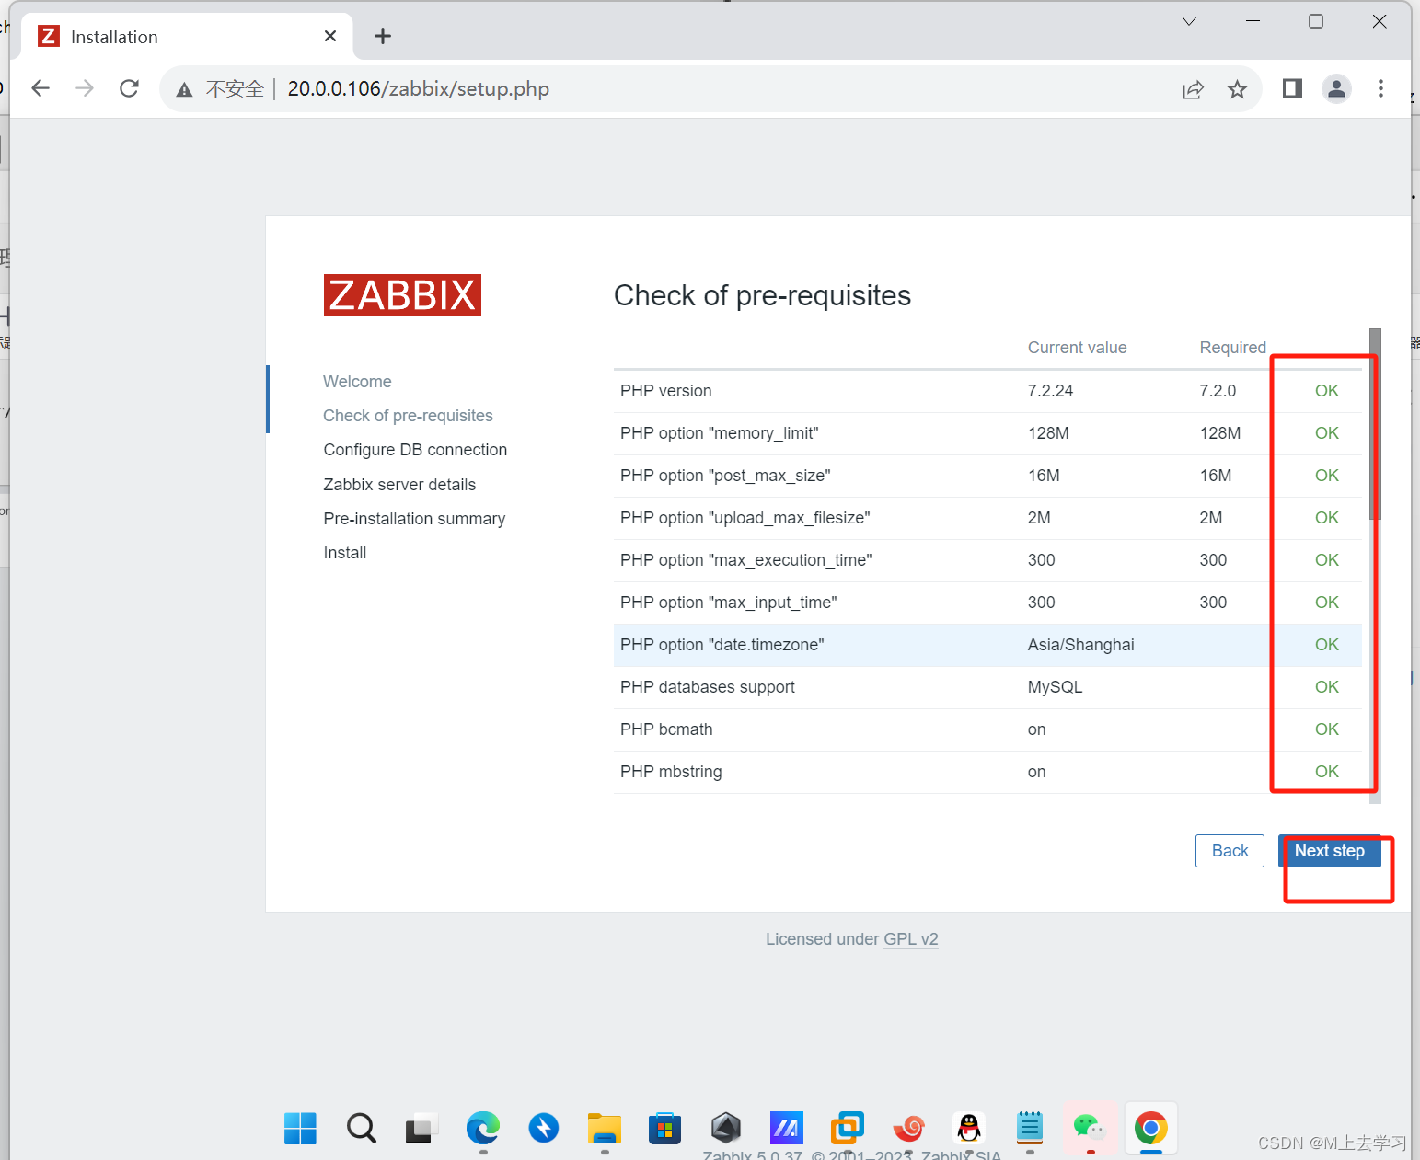
Task: Click the Required column header
Action: [x=1232, y=348]
